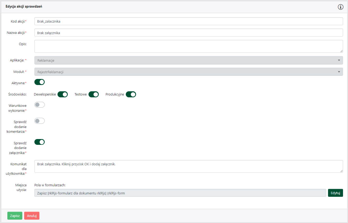348x223 pixels.
Task: Click the Zapisz button
Action: tap(15, 216)
